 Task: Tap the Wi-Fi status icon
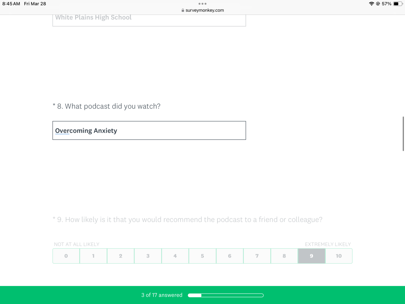371,4
